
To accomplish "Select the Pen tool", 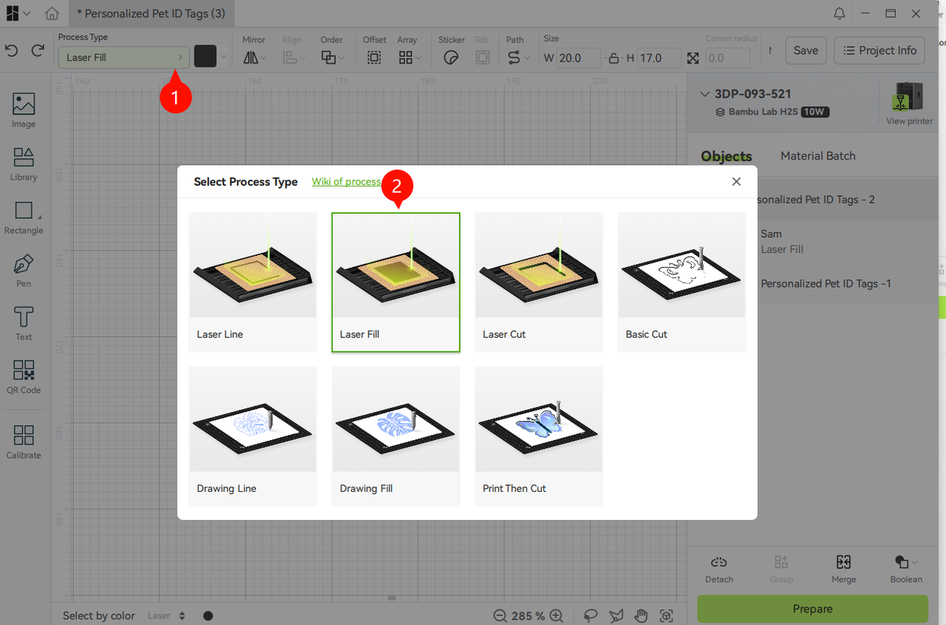I will coord(24,270).
